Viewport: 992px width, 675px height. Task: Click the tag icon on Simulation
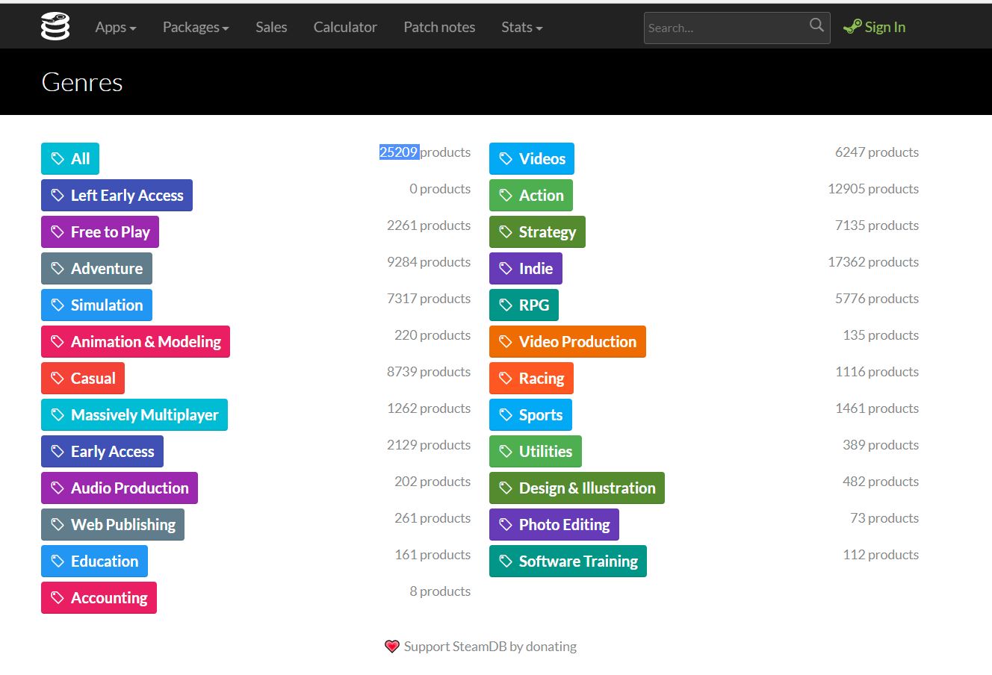point(58,305)
